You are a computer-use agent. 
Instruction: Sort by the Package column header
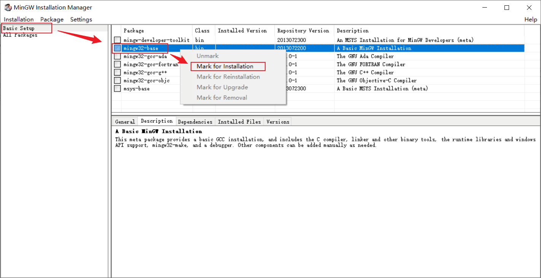[157, 30]
